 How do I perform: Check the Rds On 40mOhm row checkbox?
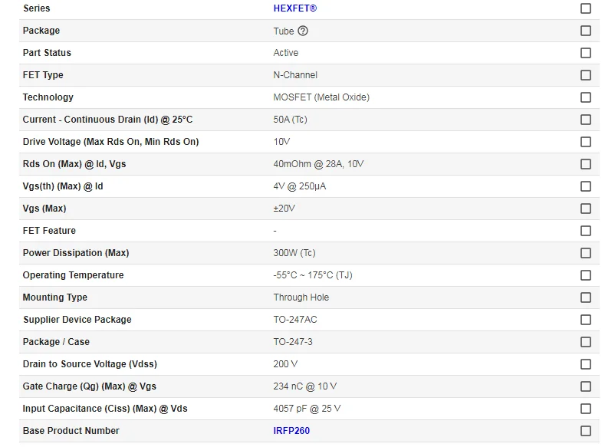pos(586,164)
